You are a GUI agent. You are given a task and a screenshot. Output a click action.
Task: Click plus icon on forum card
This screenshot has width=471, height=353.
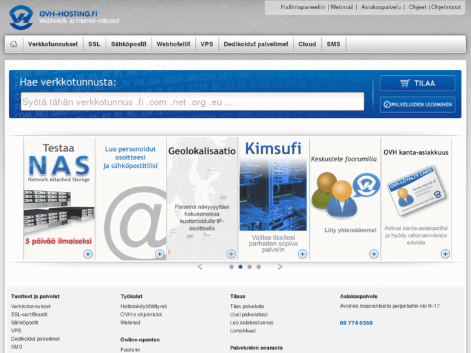click(374, 254)
